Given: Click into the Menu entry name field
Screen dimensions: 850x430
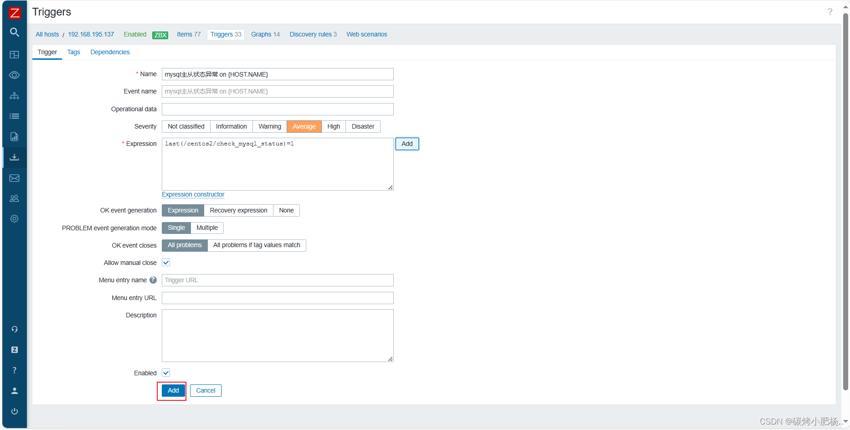Looking at the screenshot, I should [278, 280].
